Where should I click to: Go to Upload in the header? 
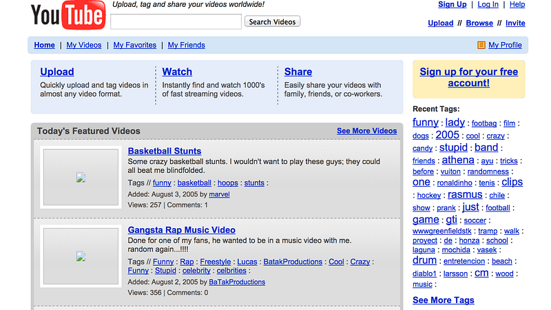click(x=441, y=23)
